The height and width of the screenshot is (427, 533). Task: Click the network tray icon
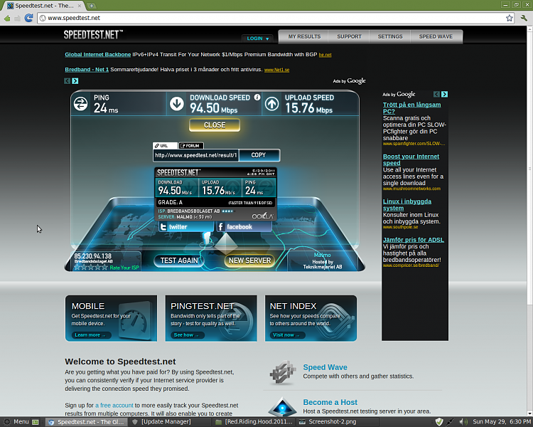[451, 422]
